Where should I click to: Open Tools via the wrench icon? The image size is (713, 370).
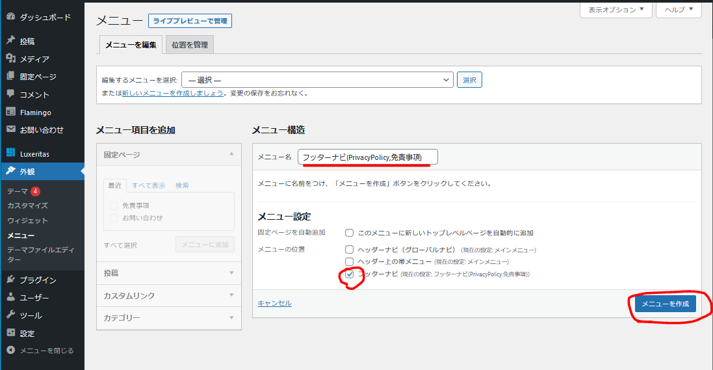pyautogui.click(x=10, y=315)
